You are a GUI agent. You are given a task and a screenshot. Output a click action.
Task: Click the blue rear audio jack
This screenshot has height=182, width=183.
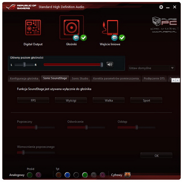67,175
